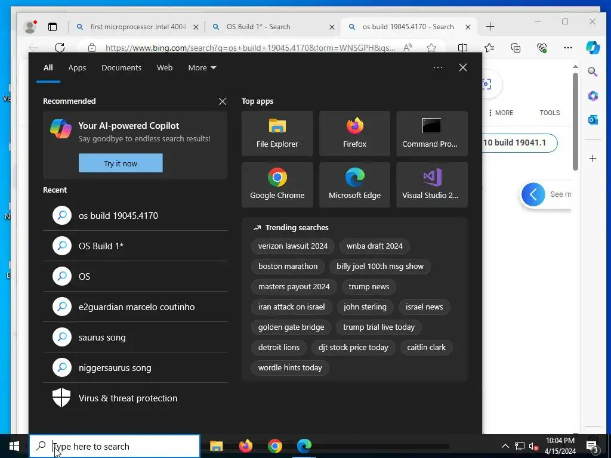Screen dimensions: 611x458
Task: Click the Edge sidebar search icon
Action: click(593, 72)
